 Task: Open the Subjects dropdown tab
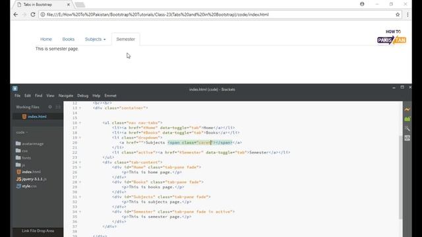(95, 39)
